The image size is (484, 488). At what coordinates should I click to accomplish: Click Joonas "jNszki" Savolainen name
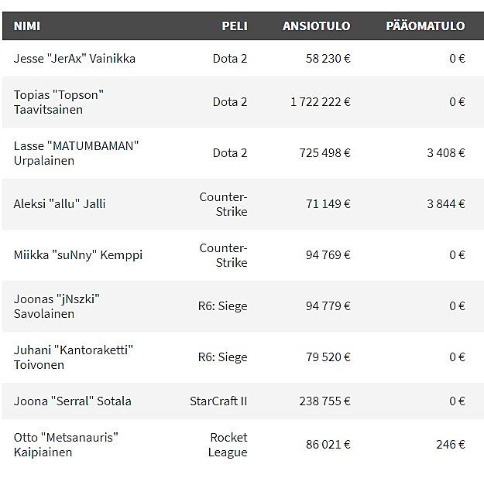click(57, 306)
